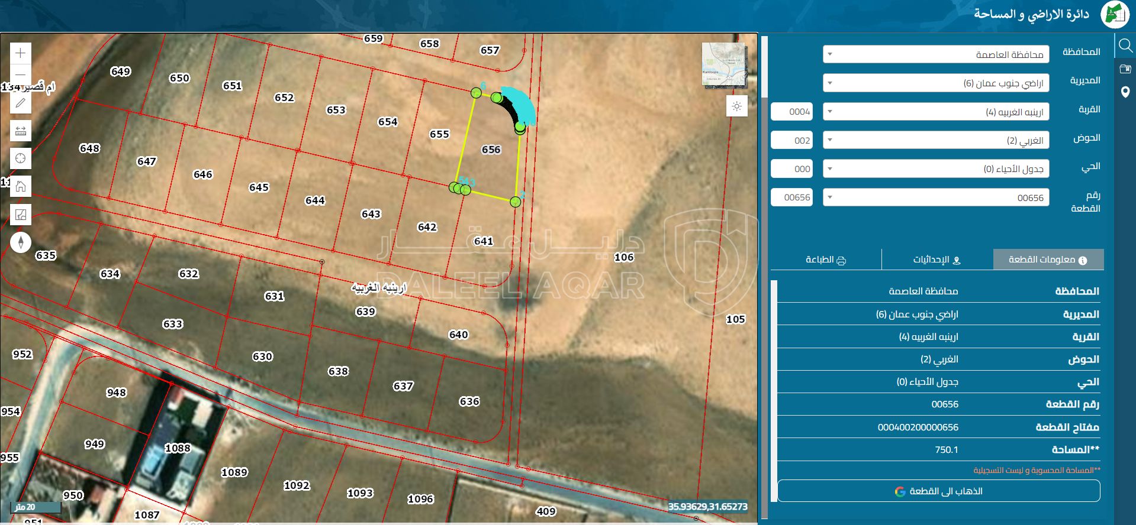Switch to the الطباعة print tab

click(x=826, y=260)
